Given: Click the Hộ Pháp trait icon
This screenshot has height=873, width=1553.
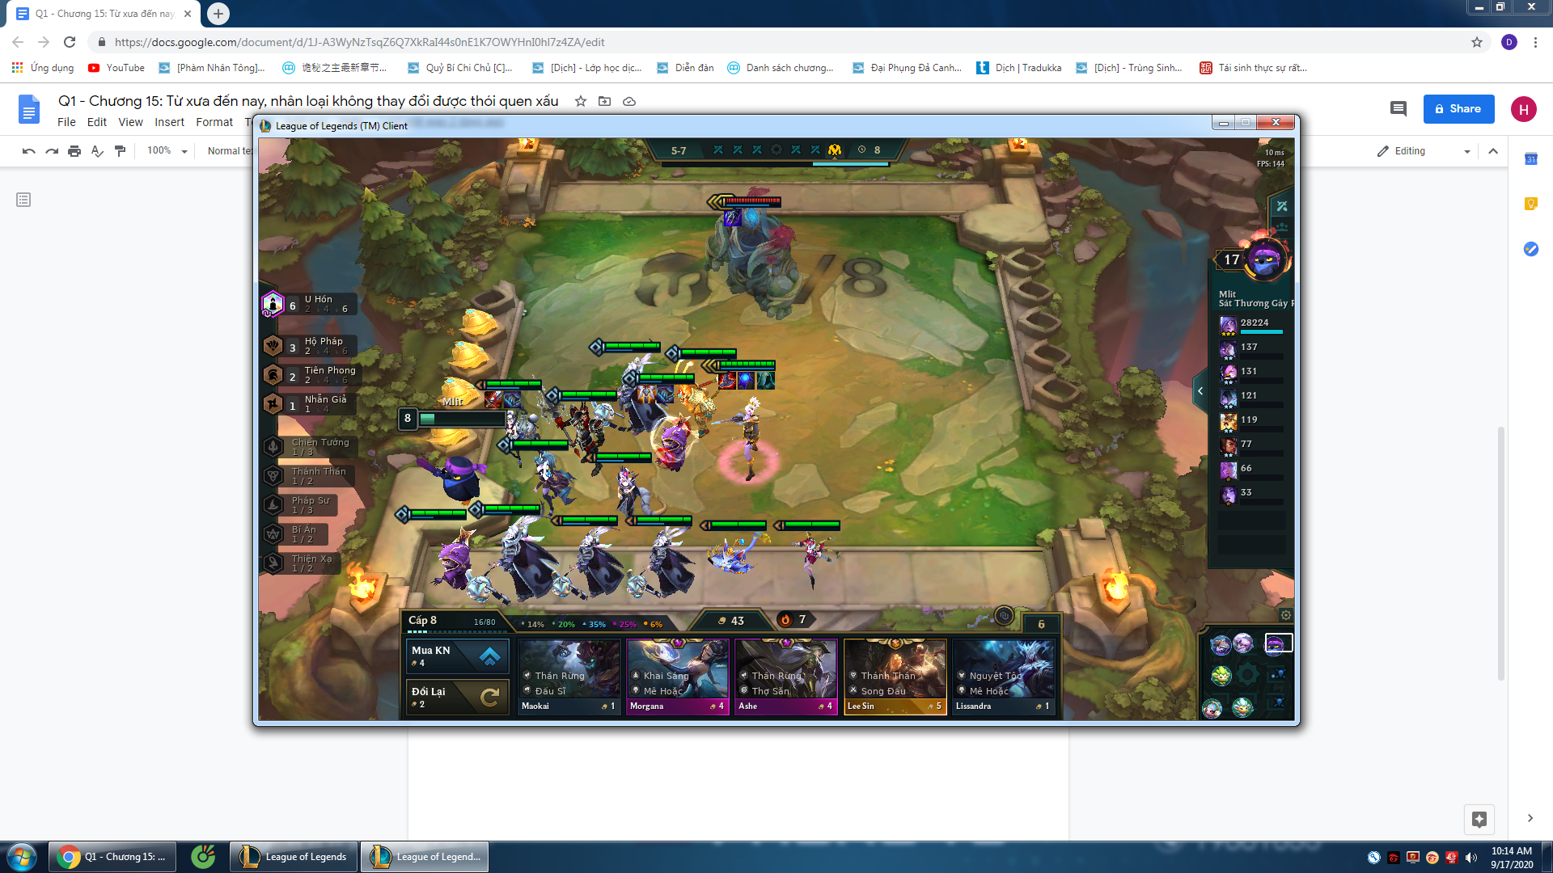Looking at the screenshot, I should [273, 346].
